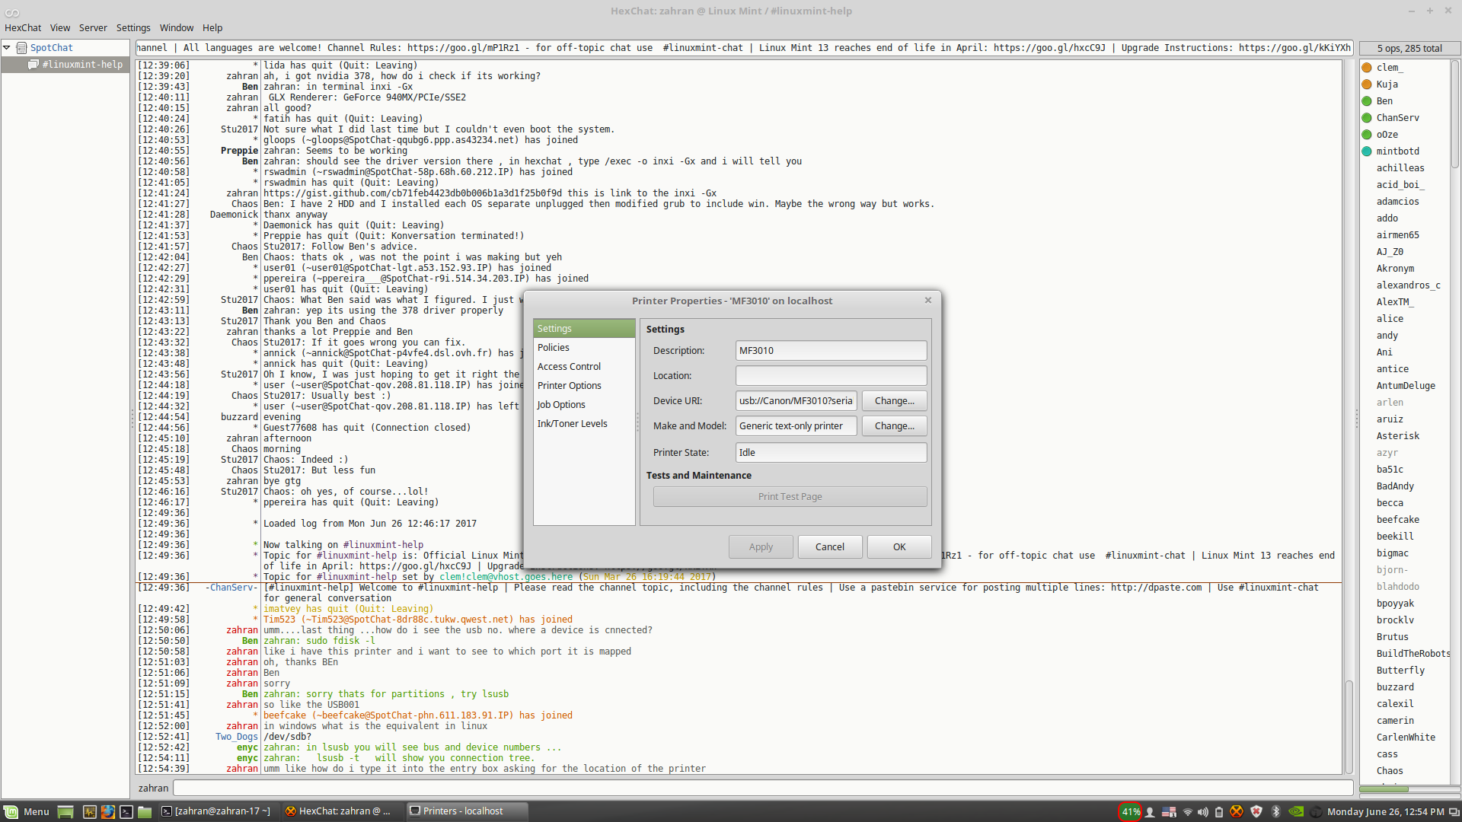The image size is (1462, 822).
Task: Select Policies in Printer Properties
Action: (584, 348)
